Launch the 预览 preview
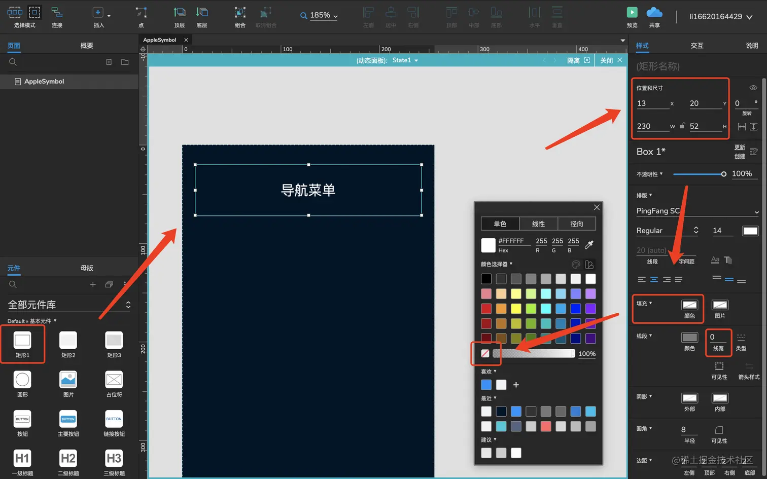The height and width of the screenshot is (479, 767). pyautogui.click(x=632, y=17)
